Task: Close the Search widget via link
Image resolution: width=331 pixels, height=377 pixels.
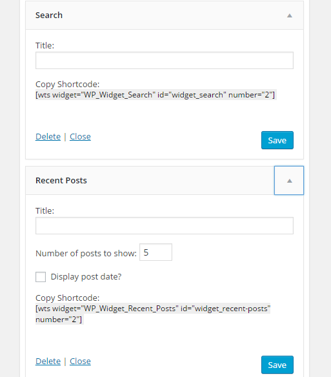Action: click(x=80, y=137)
